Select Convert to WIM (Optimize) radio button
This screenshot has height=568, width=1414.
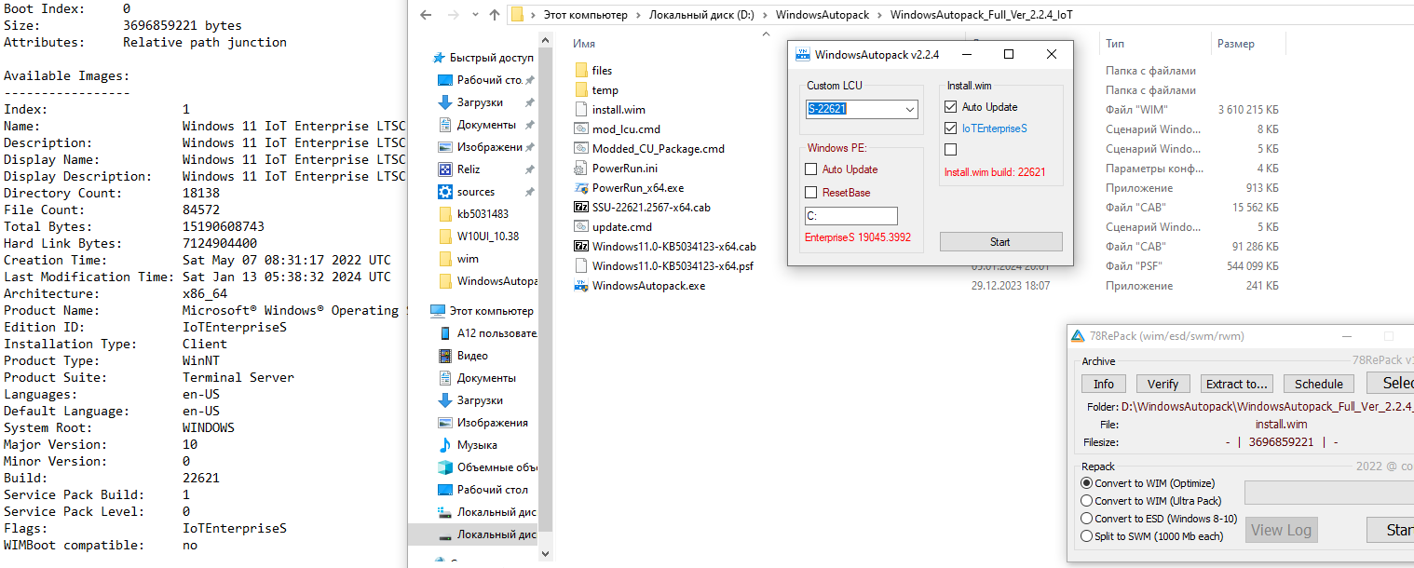(x=1086, y=483)
